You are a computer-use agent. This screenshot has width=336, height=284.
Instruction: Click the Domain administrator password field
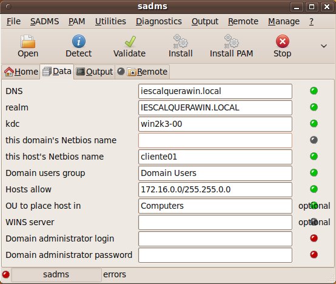(x=215, y=255)
